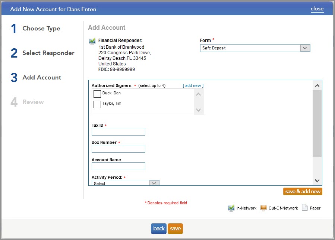
Task: Click the down chevron in the signers list
Action: point(199,109)
